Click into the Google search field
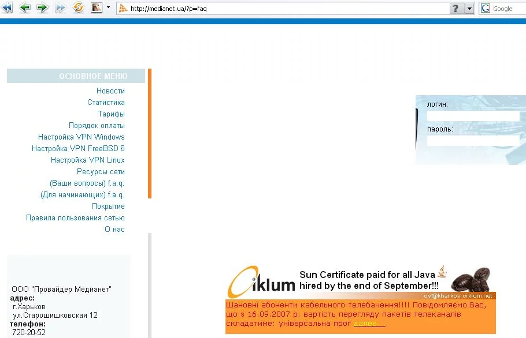Screen dimensions: 526x338 [x=509, y=9]
